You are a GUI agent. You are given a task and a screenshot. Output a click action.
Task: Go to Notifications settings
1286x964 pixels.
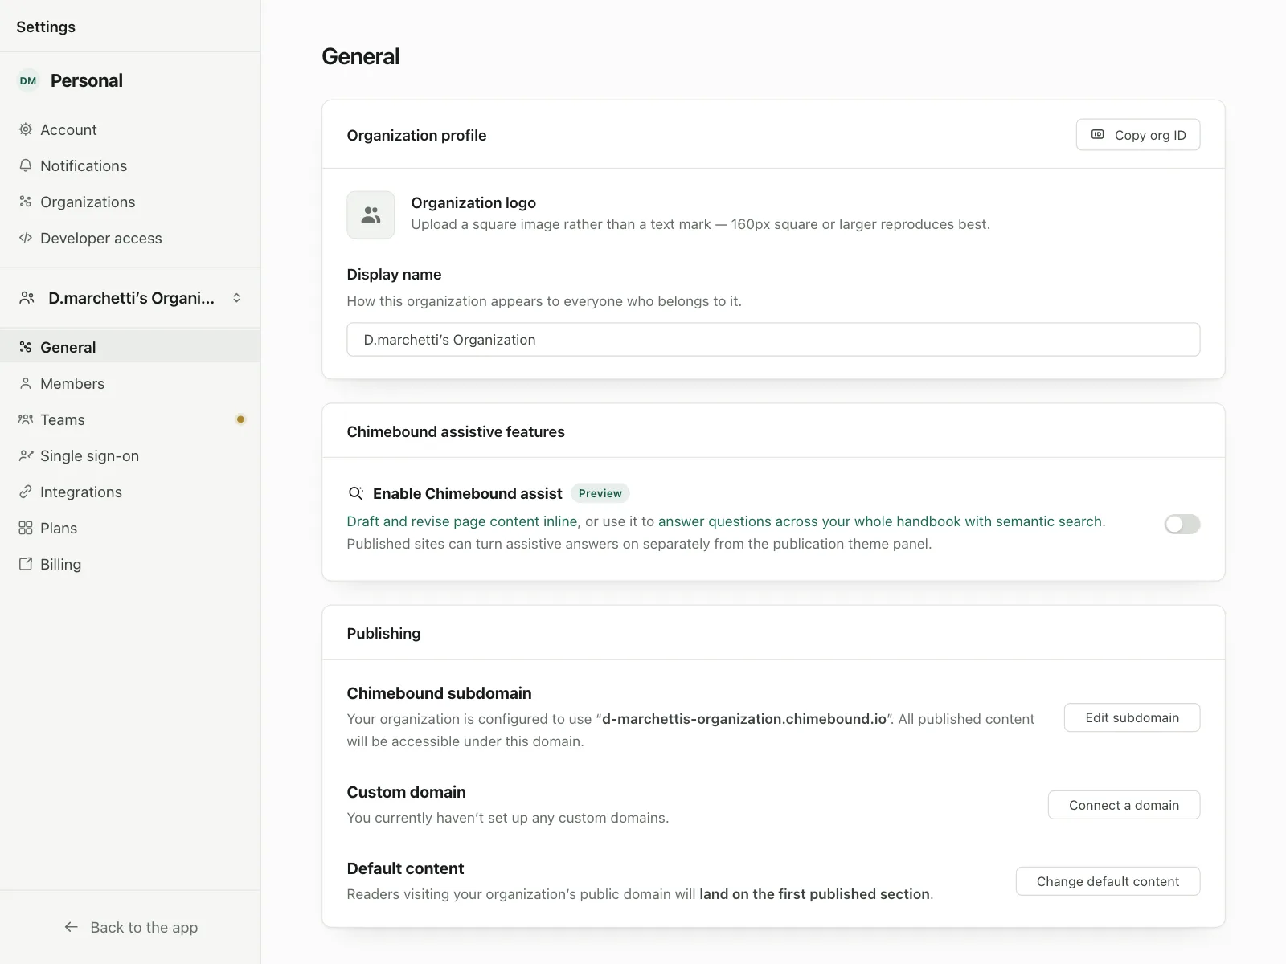coord(130,165)
